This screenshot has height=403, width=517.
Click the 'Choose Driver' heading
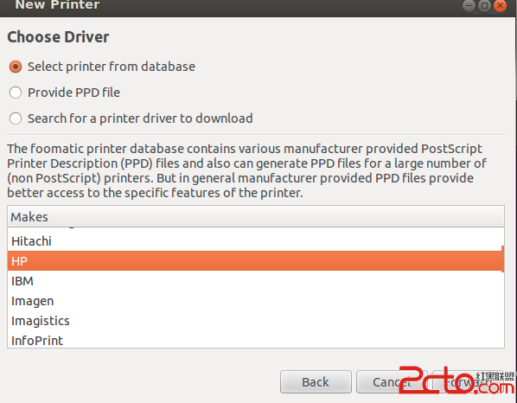point(58,36)
